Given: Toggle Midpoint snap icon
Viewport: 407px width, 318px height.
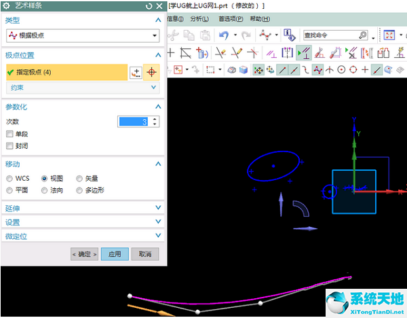Looking at the screenshot, I should click(294, 70).
